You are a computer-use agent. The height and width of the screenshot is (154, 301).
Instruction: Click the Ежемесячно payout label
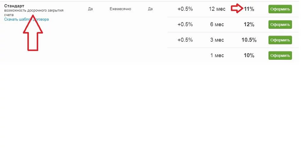tap(120, 9)
